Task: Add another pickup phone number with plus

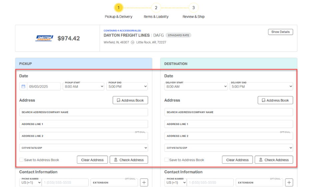Action: [x=144, y=182]
